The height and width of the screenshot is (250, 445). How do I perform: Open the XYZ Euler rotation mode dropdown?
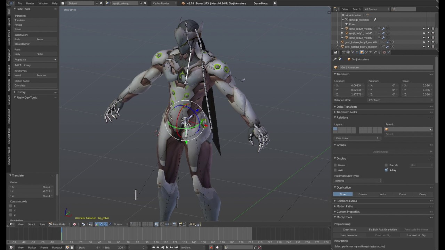click(400, 100)
